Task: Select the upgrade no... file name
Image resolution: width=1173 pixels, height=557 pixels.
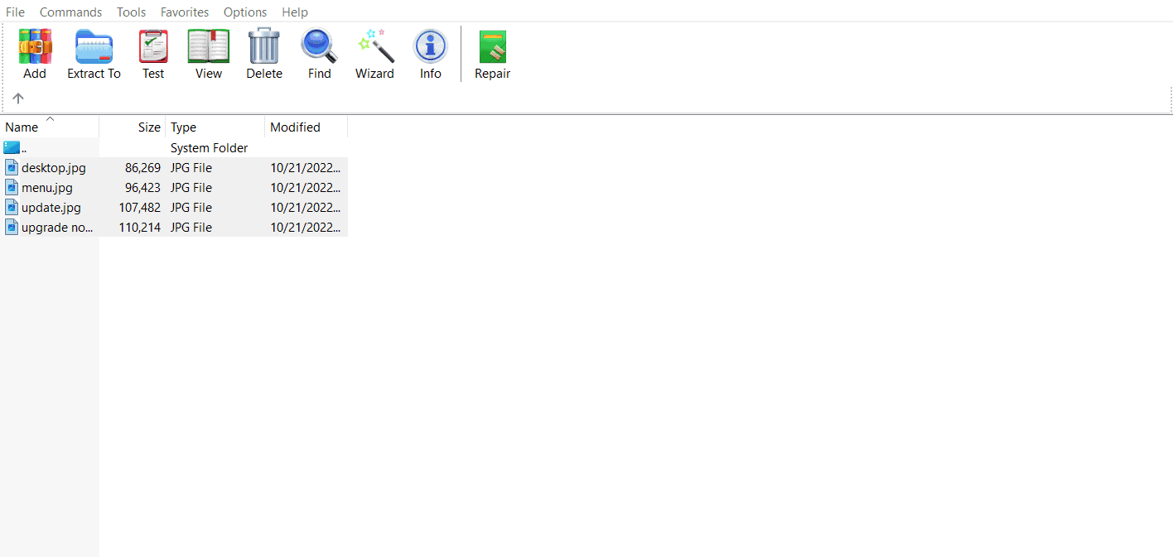Action: click(57, 228)
